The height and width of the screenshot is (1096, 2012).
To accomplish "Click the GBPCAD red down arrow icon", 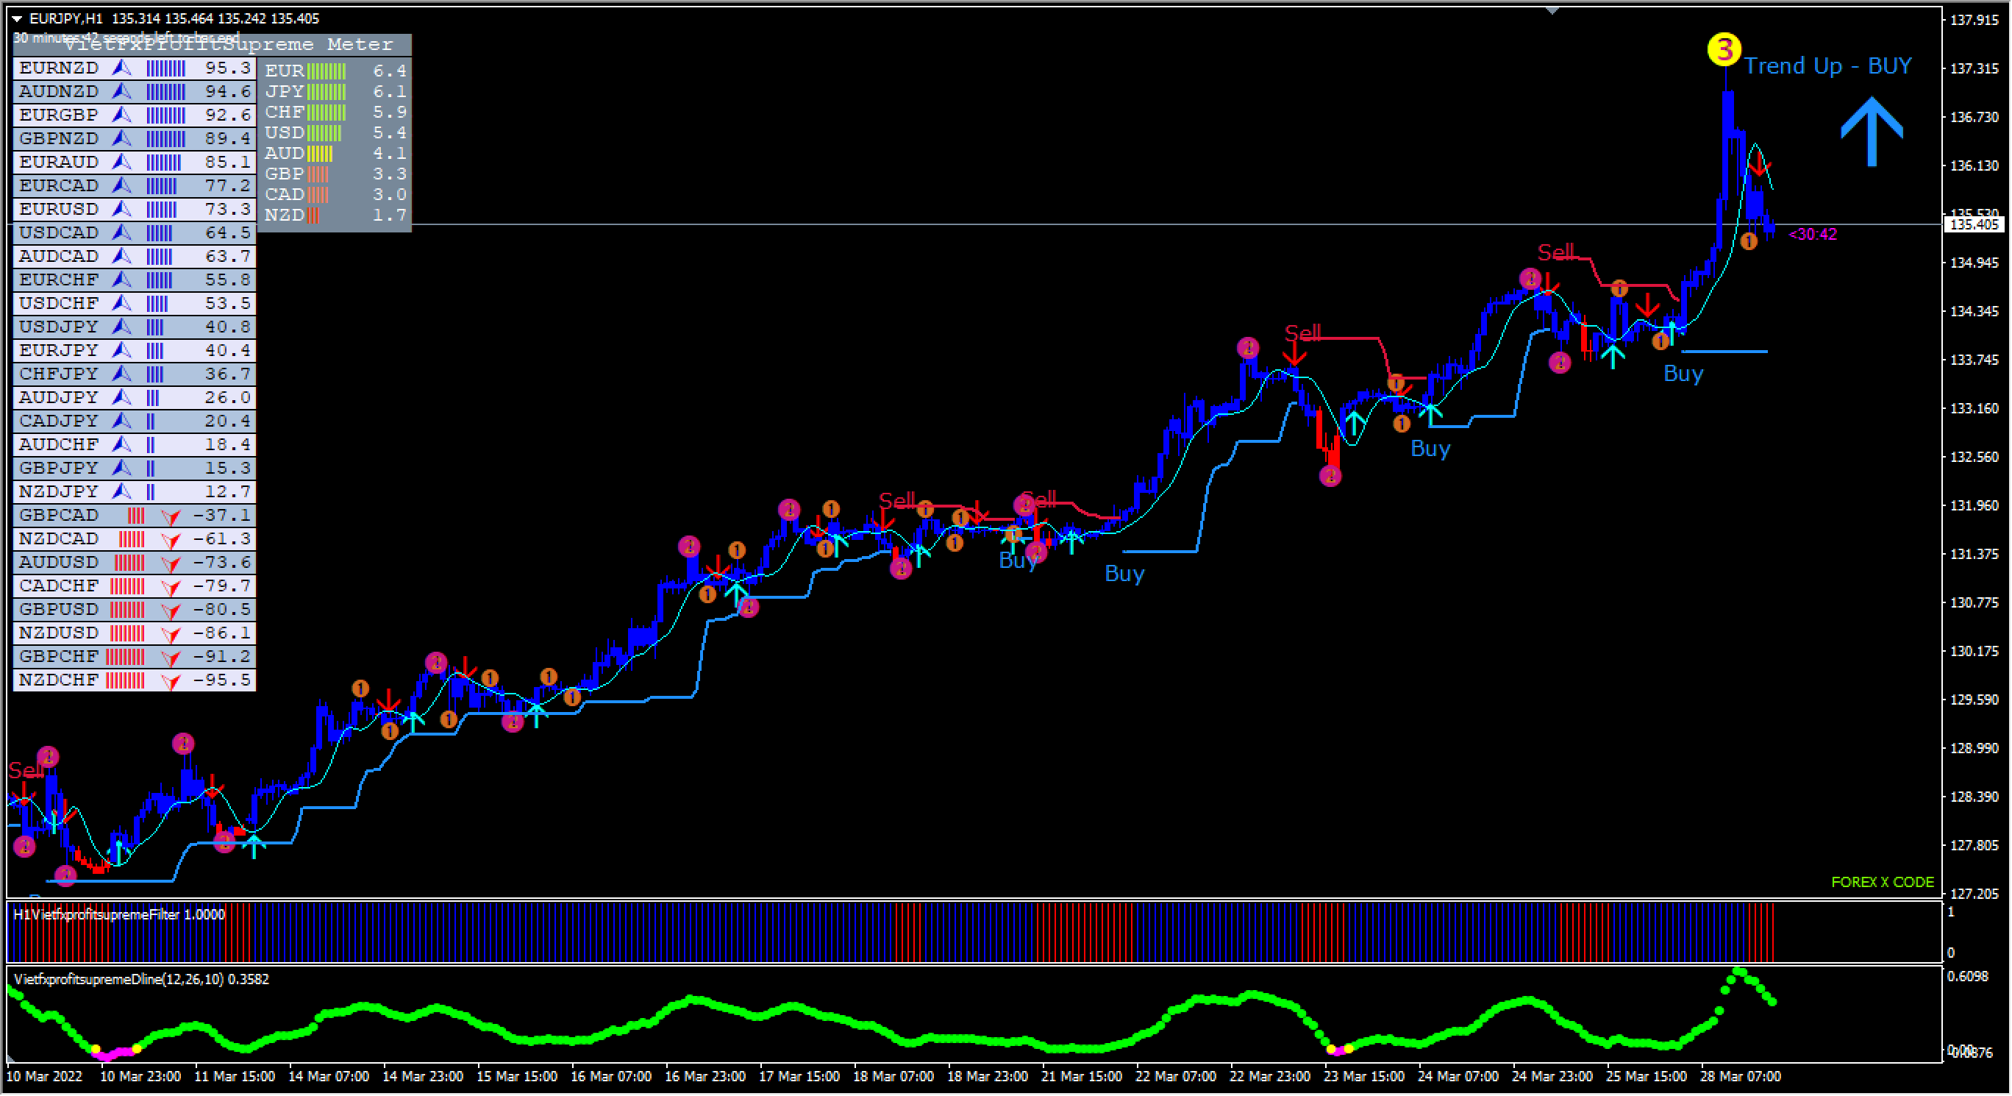I will pos(171,516).
